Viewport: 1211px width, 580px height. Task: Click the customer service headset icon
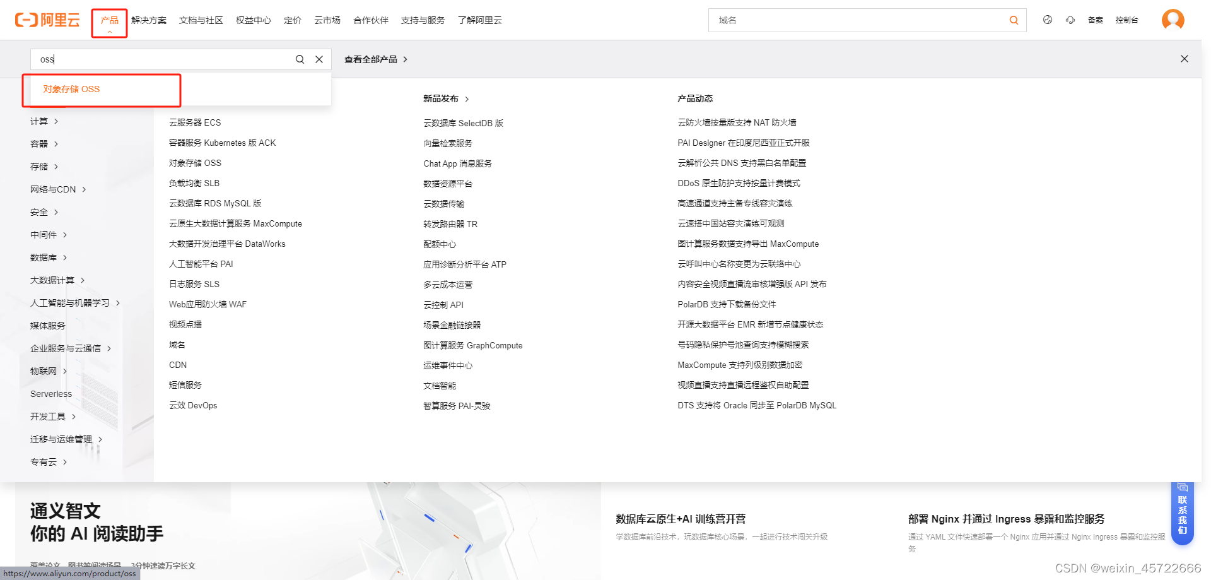[x=1070, y=20]
